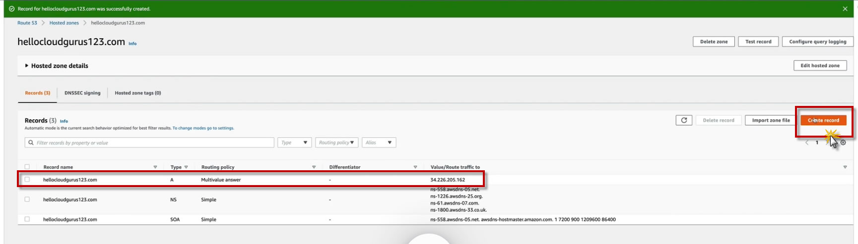Refresh the records list
Image resolution: width=858 pixels, height=244 pixels.
pos(684,120)
